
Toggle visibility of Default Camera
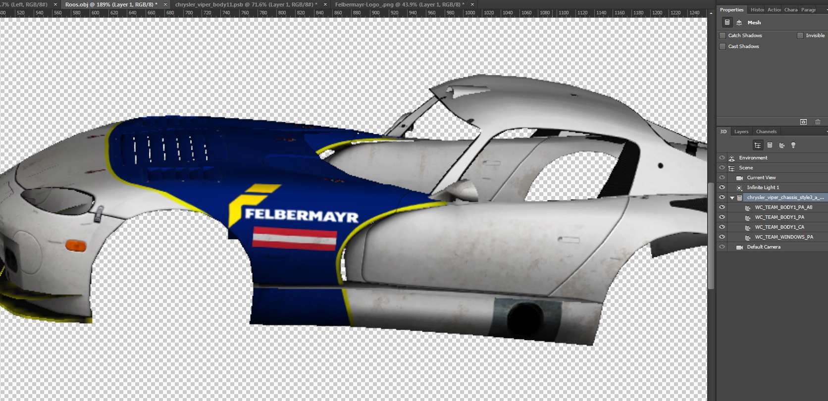(x=722, y=247)
